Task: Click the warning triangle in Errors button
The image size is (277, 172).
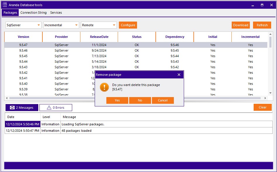Action: 49,108
